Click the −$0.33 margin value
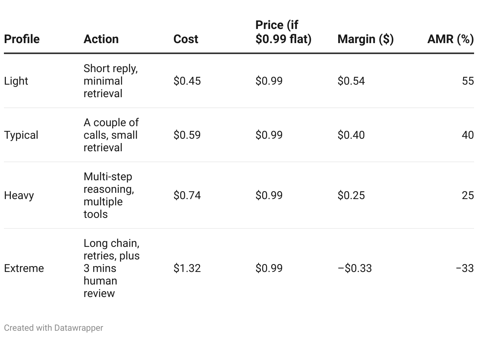The image size is (478, 337). click(355, 268)
